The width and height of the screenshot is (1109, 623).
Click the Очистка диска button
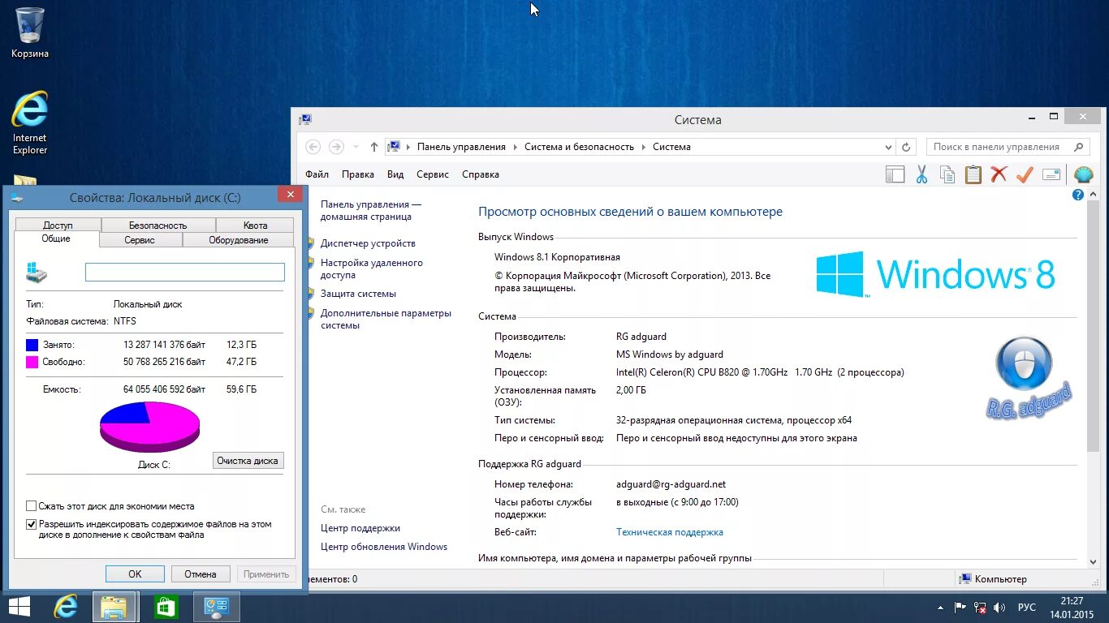(x=248, y=461)
